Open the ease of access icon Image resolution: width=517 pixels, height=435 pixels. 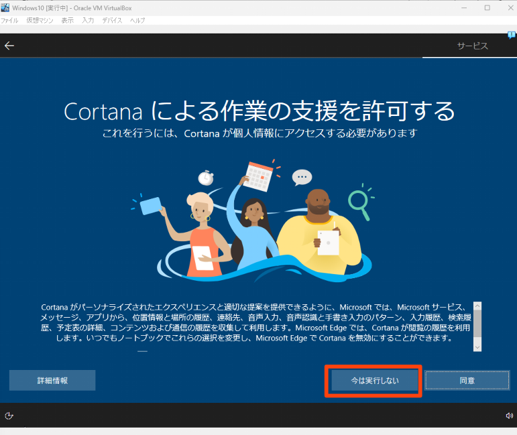9,416
